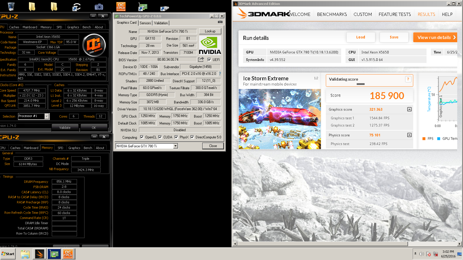Click the Save button in Run details
This screenshot has width=463, height=260.
394,37
